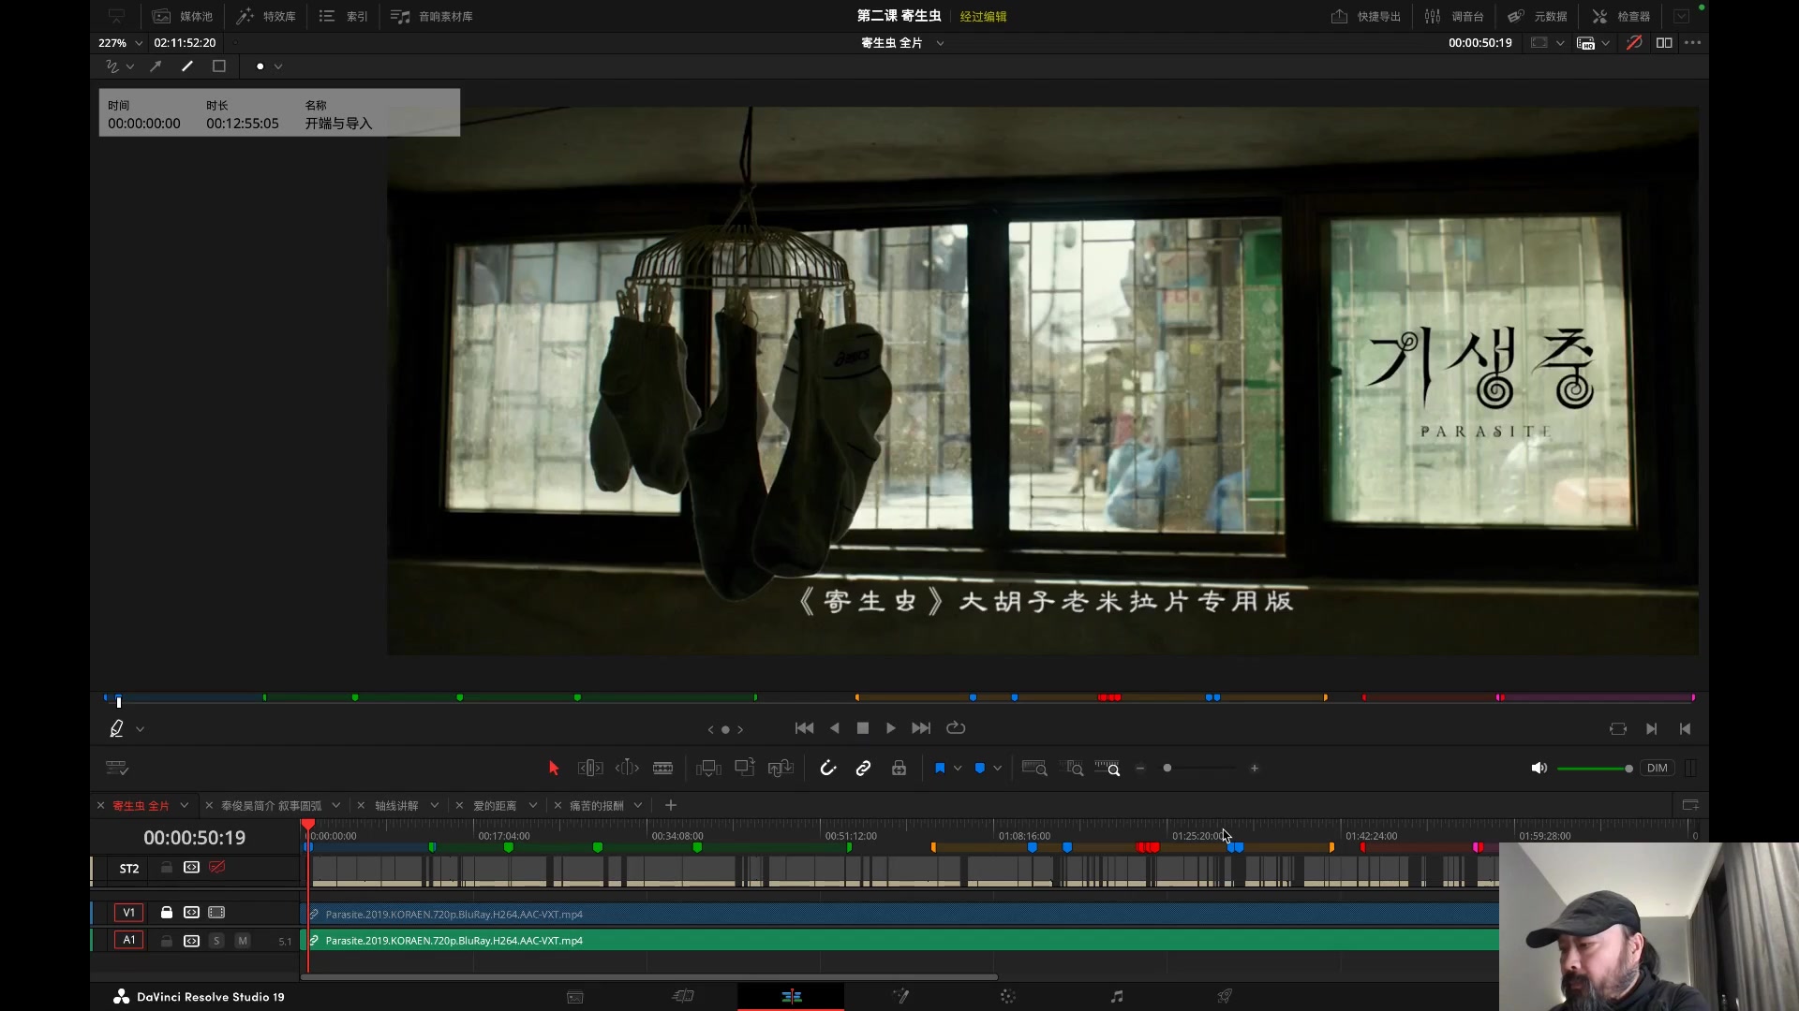Play the timeline forward
1799x1011 pixels.
click(891, 728)
